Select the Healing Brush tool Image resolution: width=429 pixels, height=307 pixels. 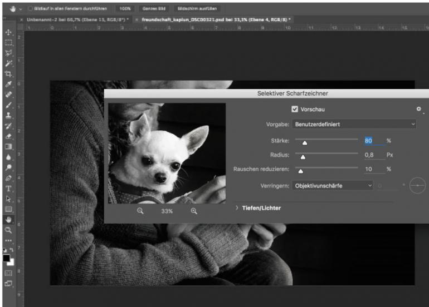[8, 95]
